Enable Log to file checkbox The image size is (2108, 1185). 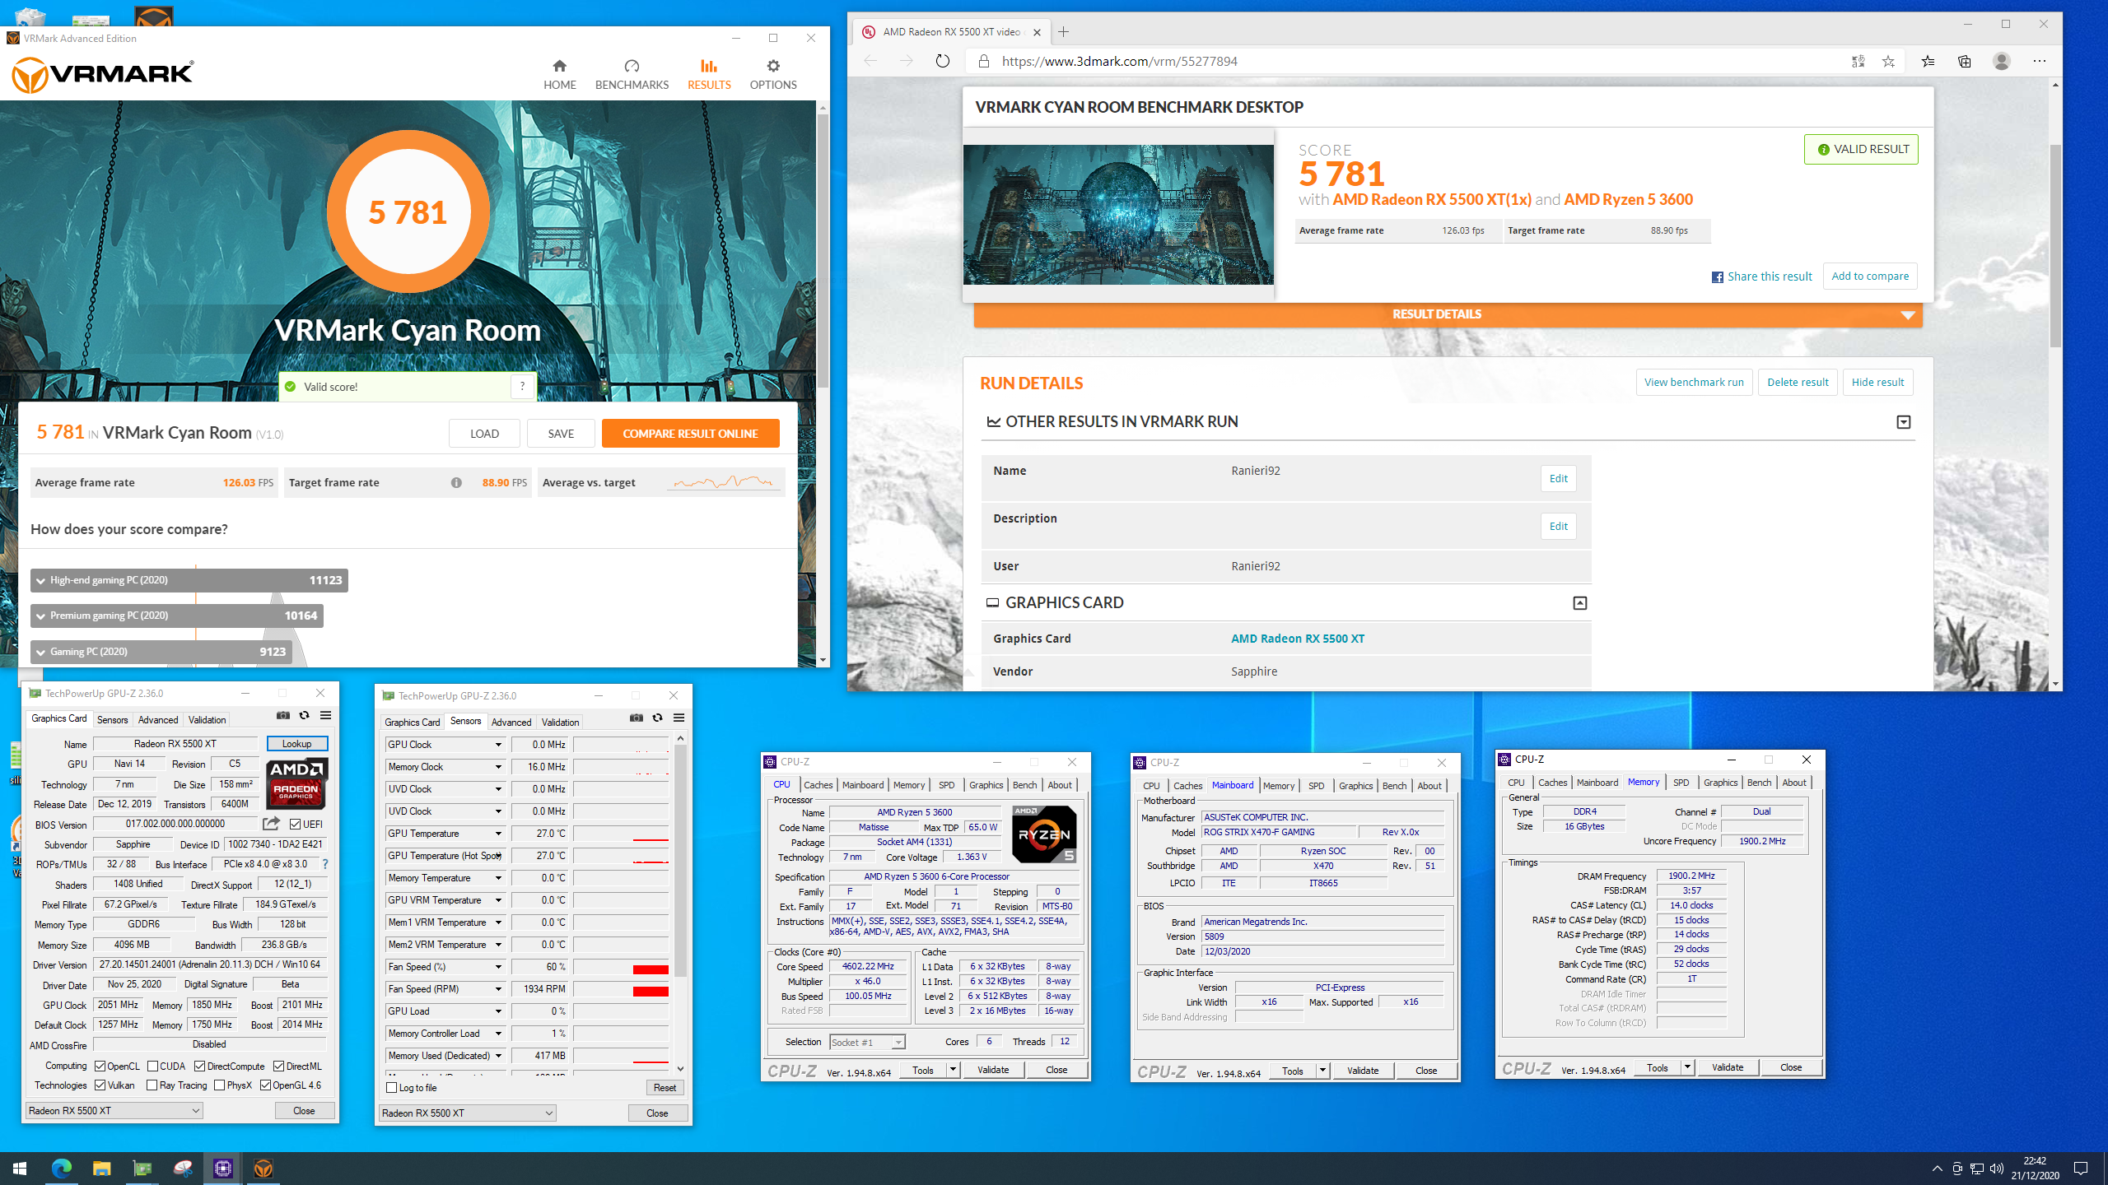392,1088
